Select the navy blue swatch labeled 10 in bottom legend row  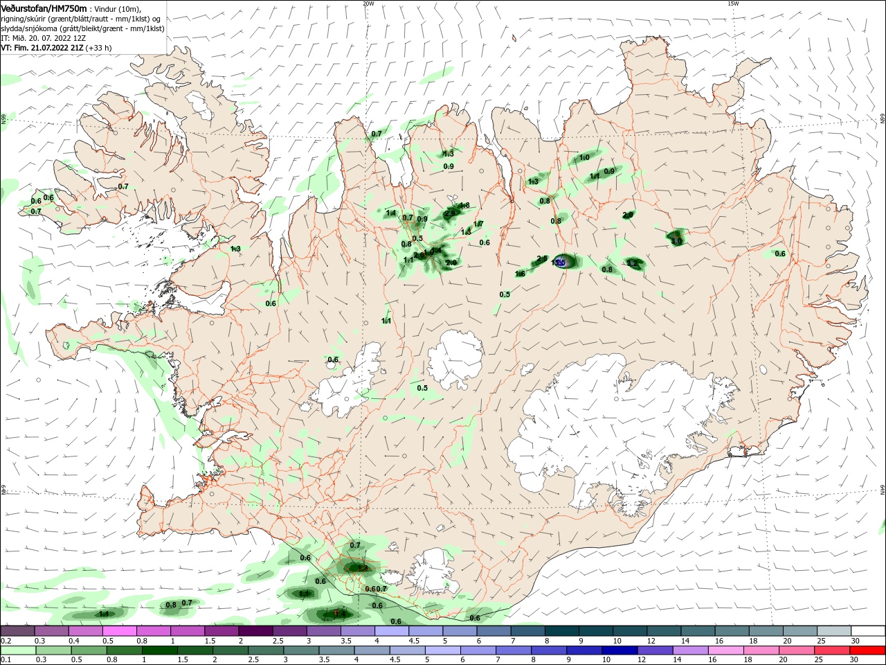tap(619, 650)
